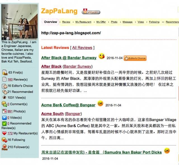Click the green checkmark Recommended Review icon

tap(4, 124)
